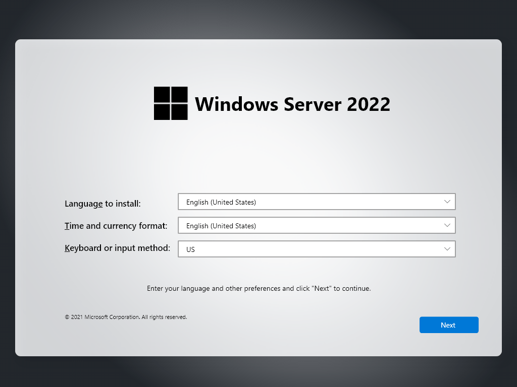Click the Windows Server 2022 title text
Viewport: 517px width, 387px height.
point(293,104)
